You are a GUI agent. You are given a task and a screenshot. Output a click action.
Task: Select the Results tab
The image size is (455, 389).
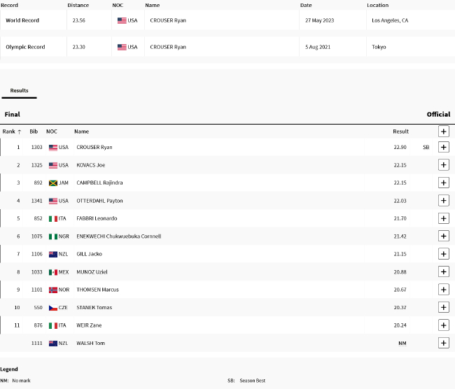click(19, 90)
